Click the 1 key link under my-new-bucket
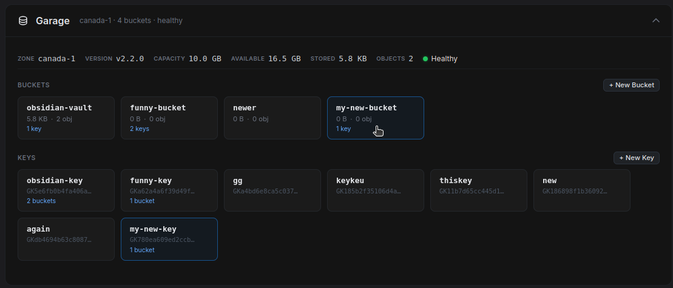This screenshot has height=288, width=673. pyautogui.click(x=343, y=129)
